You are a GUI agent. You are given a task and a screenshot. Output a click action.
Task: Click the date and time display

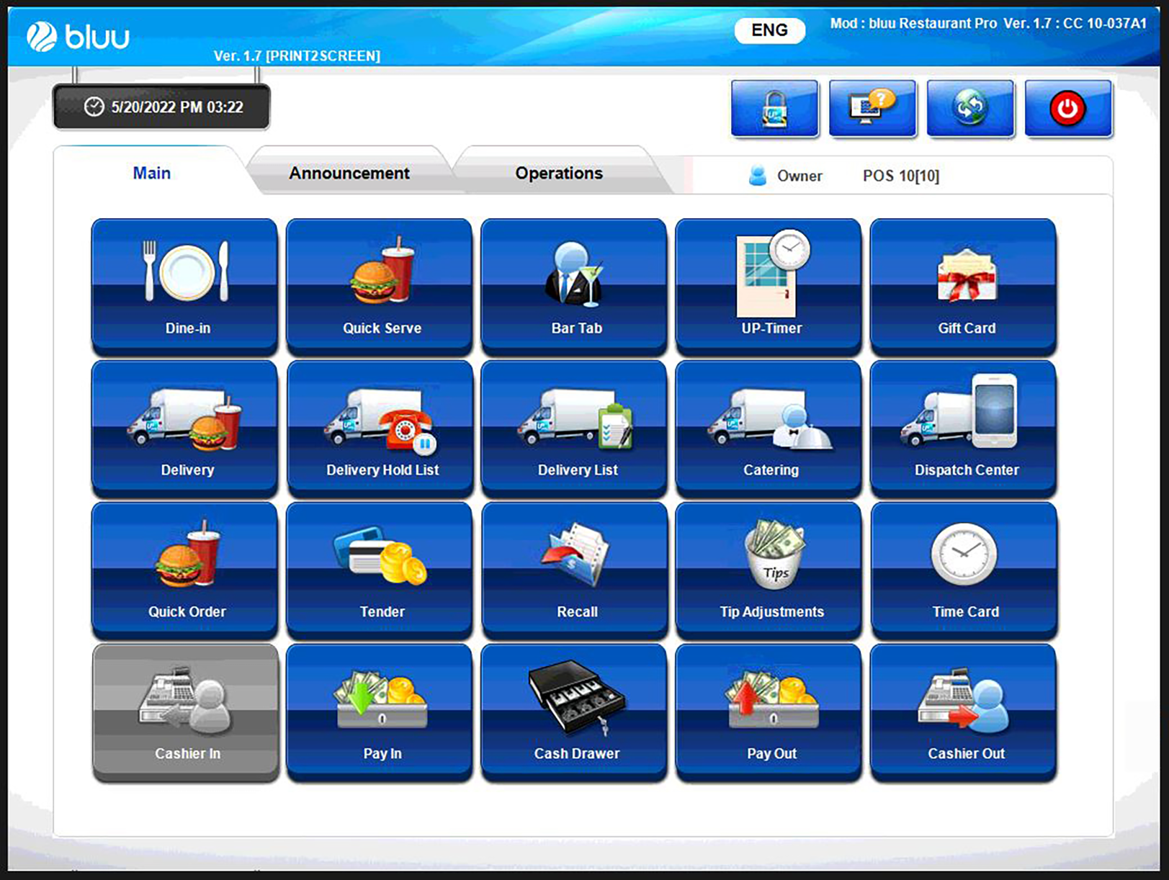click(x=162, y=107)
